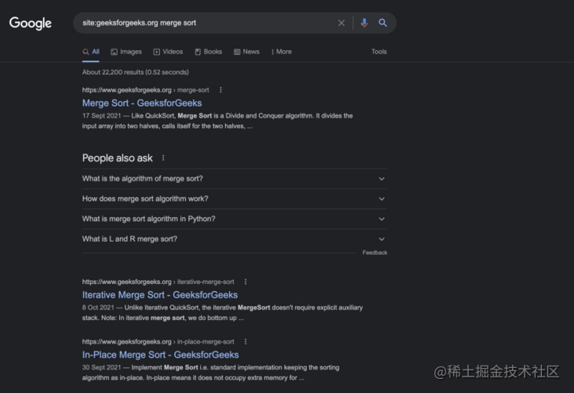574x393 pixels.
Task: Click the "30 Sept 2021" result snippet
Action: pos(211,373)
